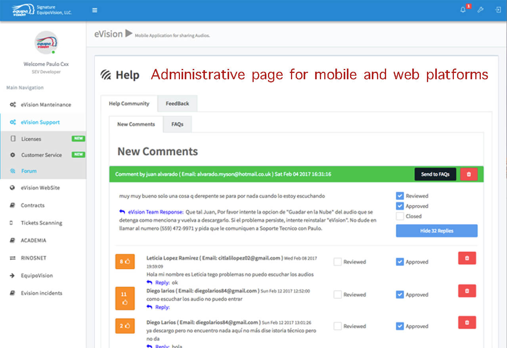Click the logout icon in header
This screenshot has height=348, width=507.
[x=498, y=10]
